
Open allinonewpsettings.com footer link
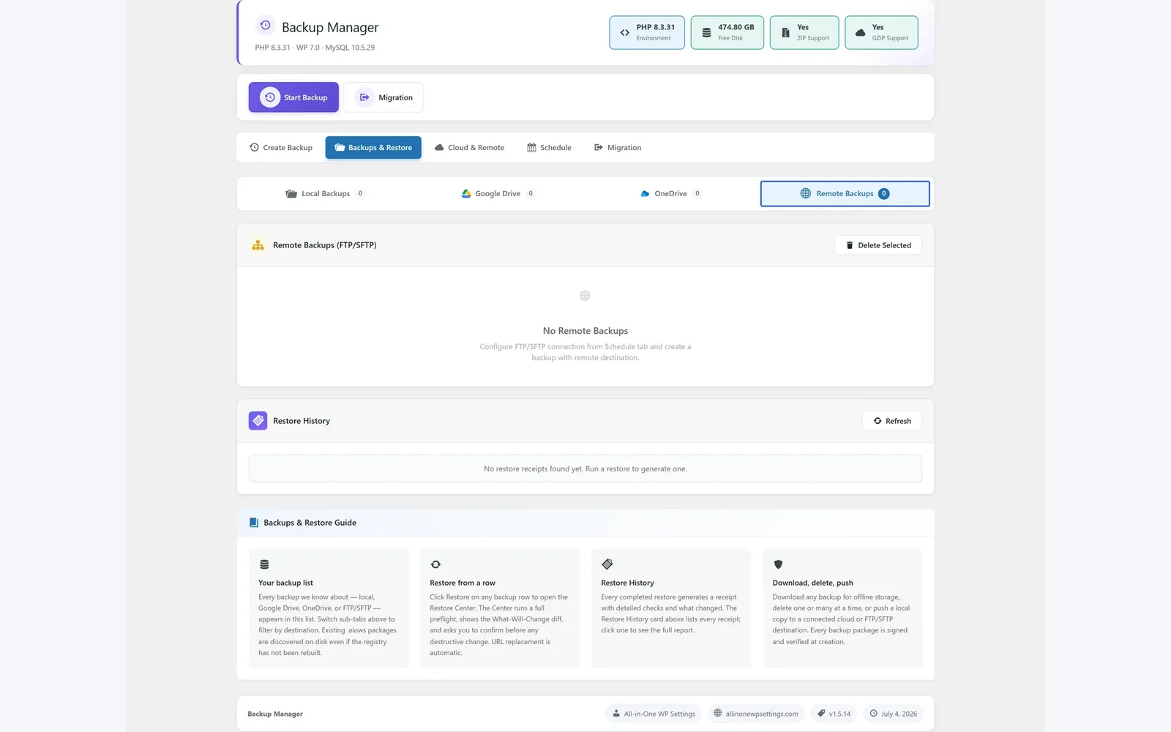click(756, 714)
